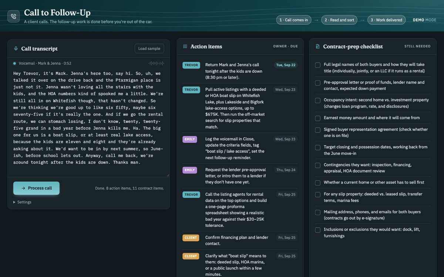Select the '3 · Work delivered' step
The height and width of the screenshot is (277, 444).
(x=386, y=20)
